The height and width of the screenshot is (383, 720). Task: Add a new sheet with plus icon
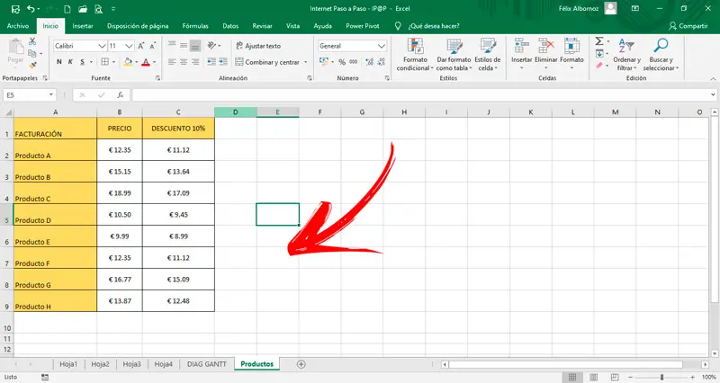(301, 364)
